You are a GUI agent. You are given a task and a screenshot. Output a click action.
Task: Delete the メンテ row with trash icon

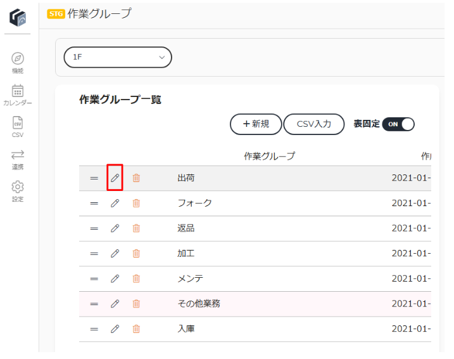(136, 278)
